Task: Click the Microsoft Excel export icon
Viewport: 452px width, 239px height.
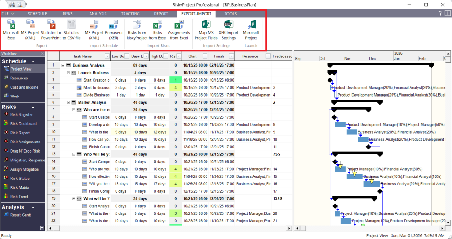Action: [x=11, y=26]
